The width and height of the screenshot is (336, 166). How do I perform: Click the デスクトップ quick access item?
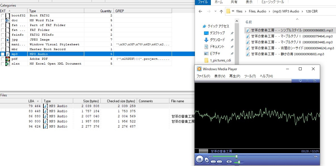click(217, 33)
